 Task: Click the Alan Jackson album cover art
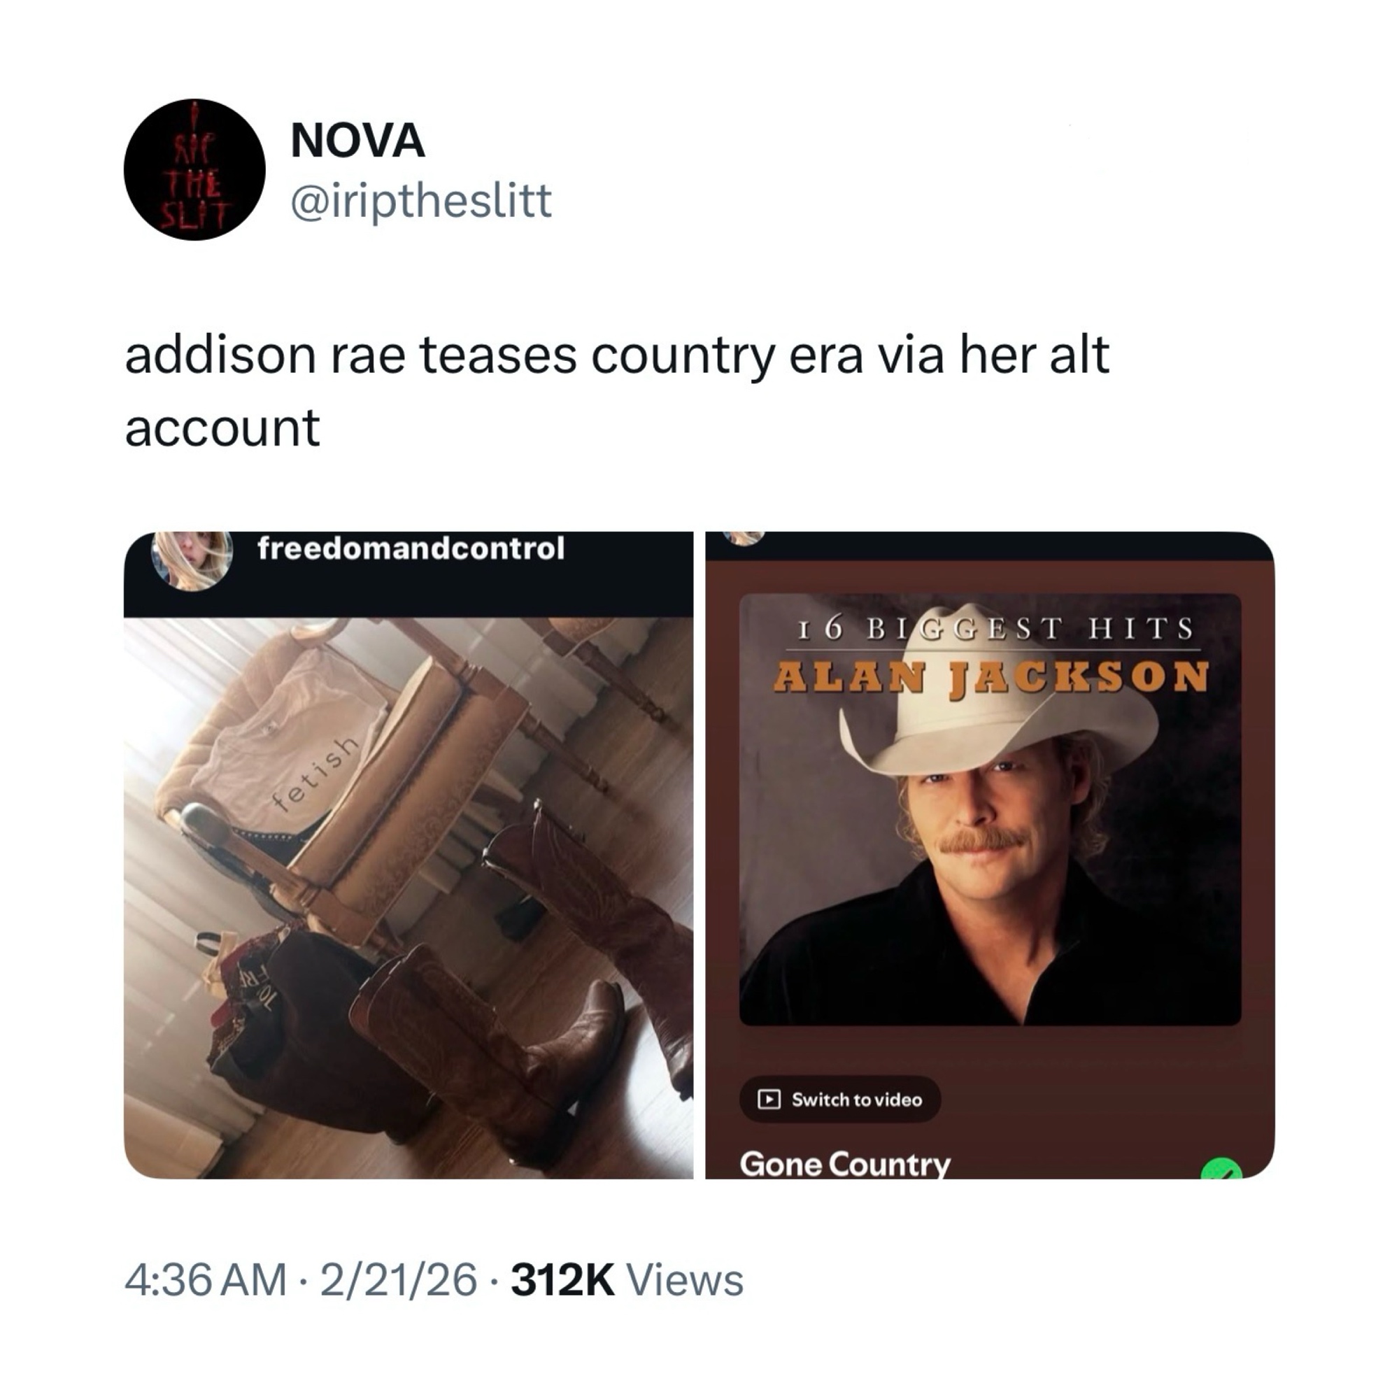(990, 809)
